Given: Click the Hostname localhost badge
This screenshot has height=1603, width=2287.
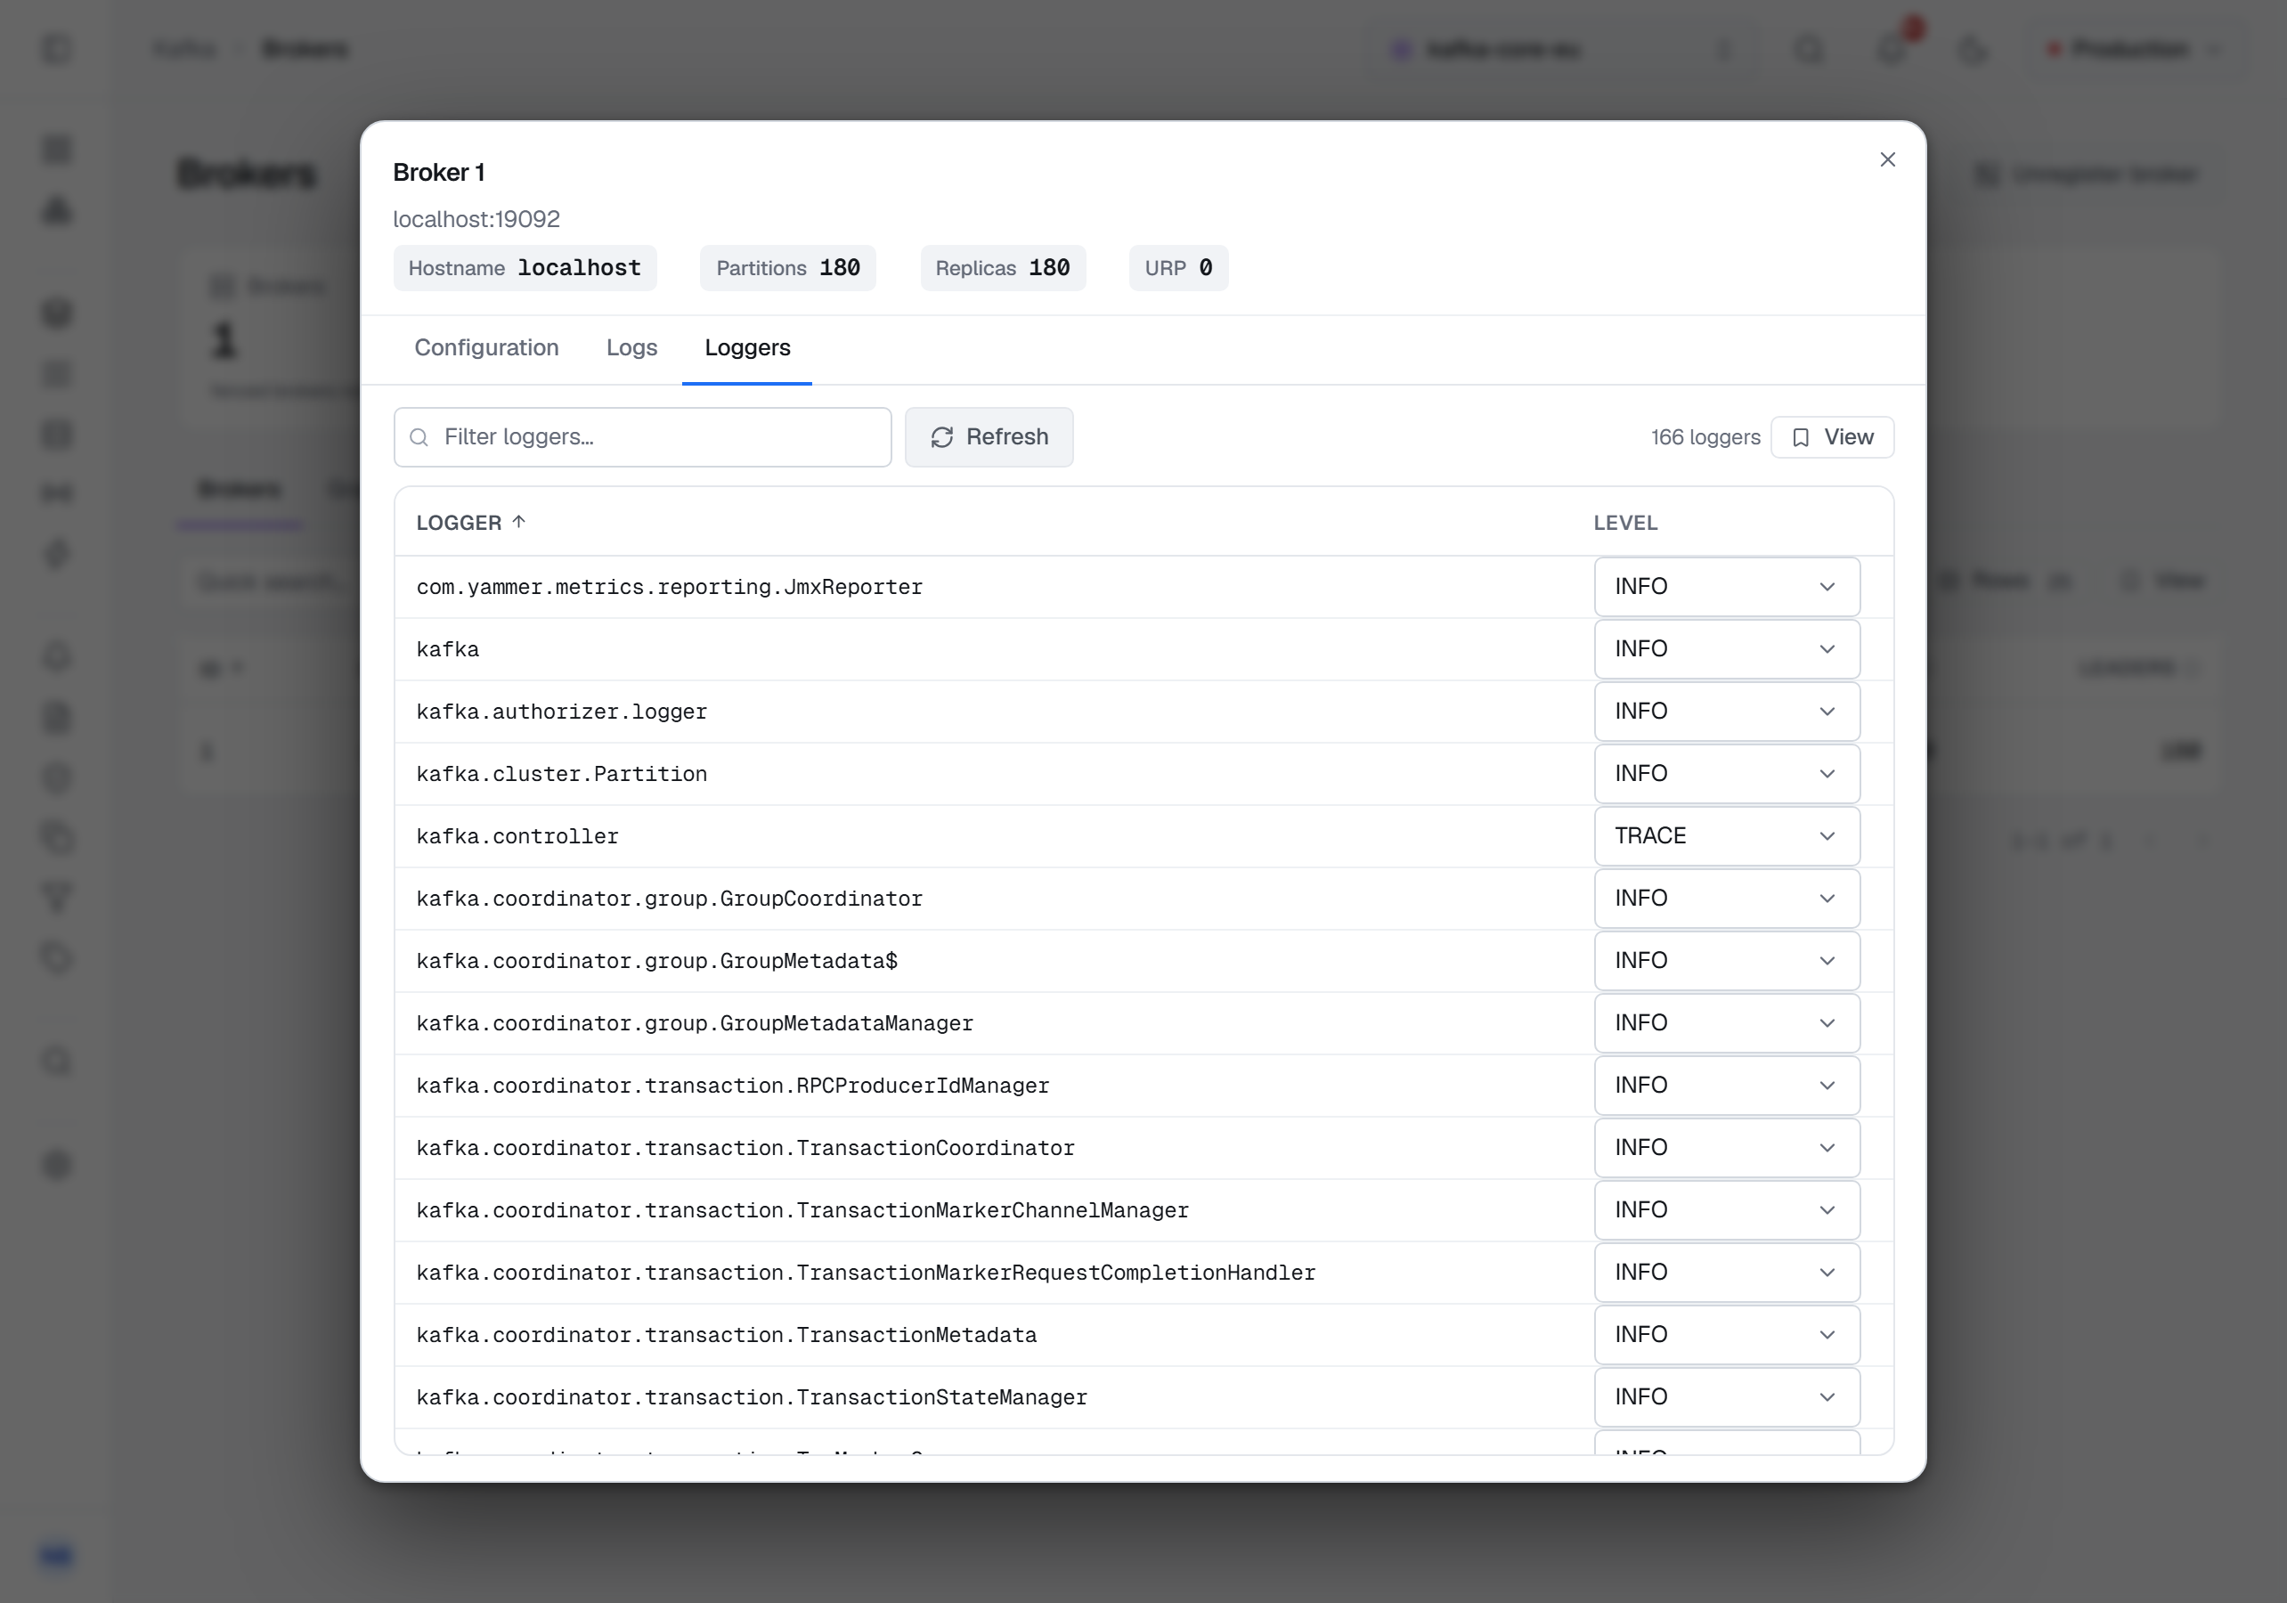Looking at the screenshot, I should tap(525, 268).
